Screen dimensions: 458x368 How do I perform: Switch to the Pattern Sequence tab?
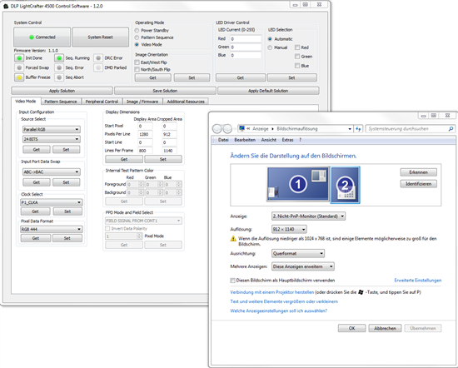point(61,102)
